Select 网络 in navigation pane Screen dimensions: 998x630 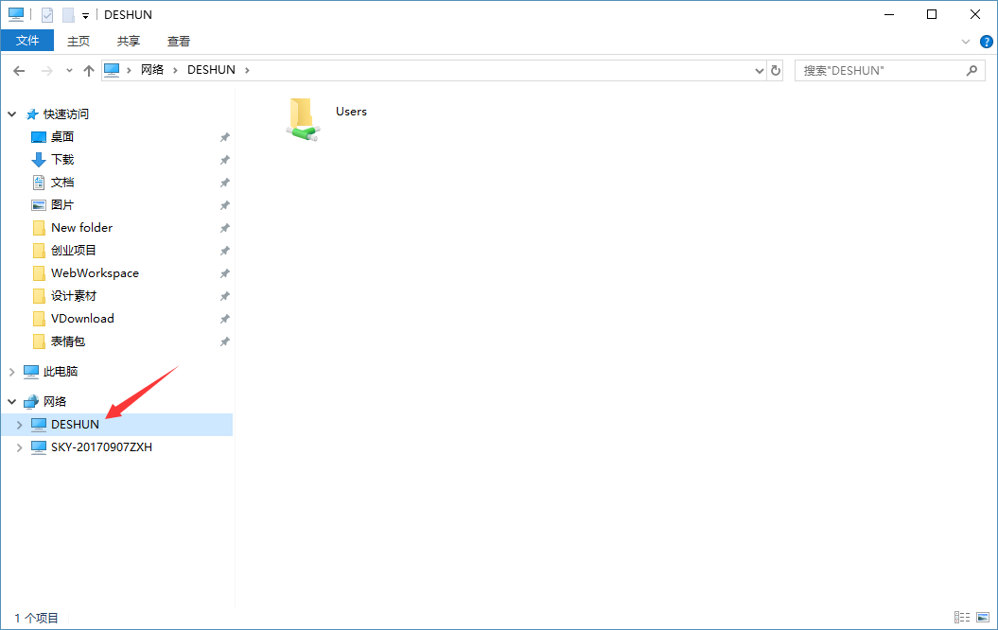coord(55,401)
